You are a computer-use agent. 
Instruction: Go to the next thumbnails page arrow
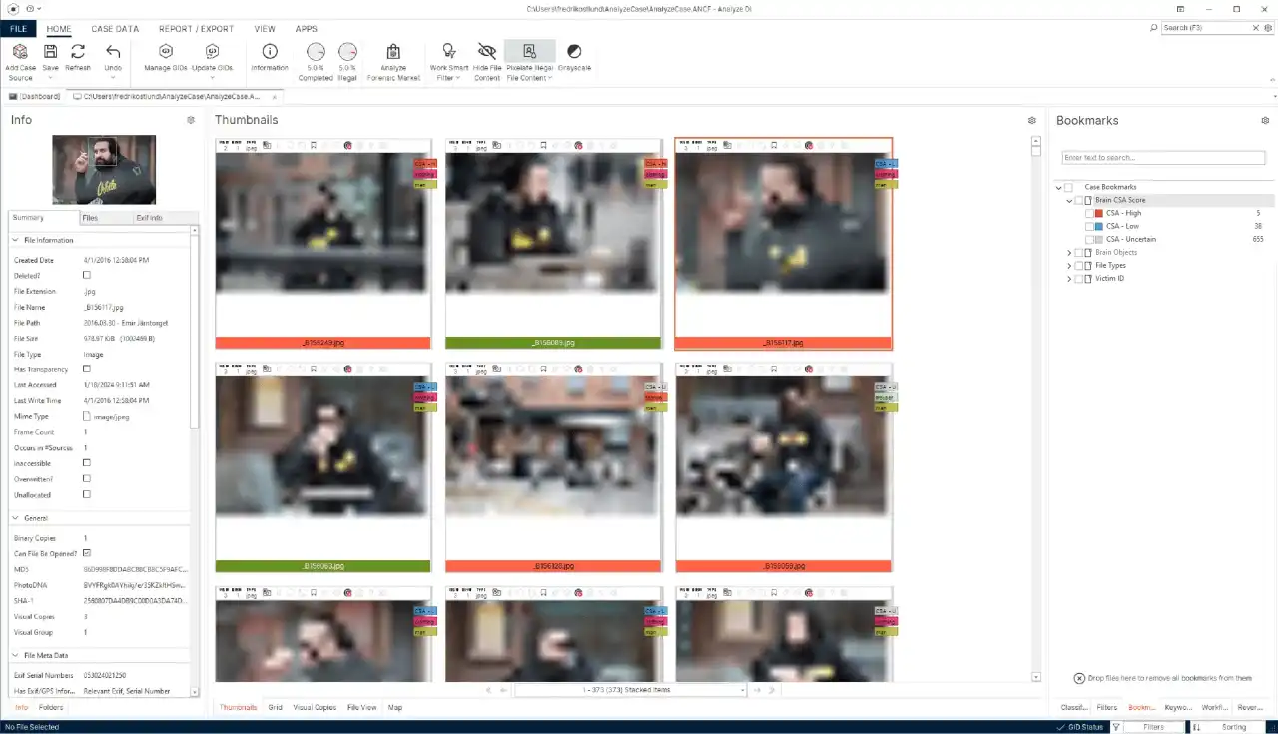click(x=758, y=690)
